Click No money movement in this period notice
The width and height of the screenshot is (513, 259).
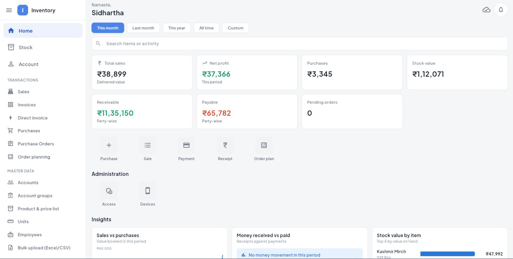point(299,254)
